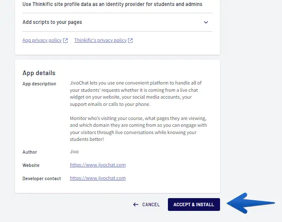The width and height of the screenshot is (282, 222).
Task: Click the Author label
Action: tap(30, 152)
